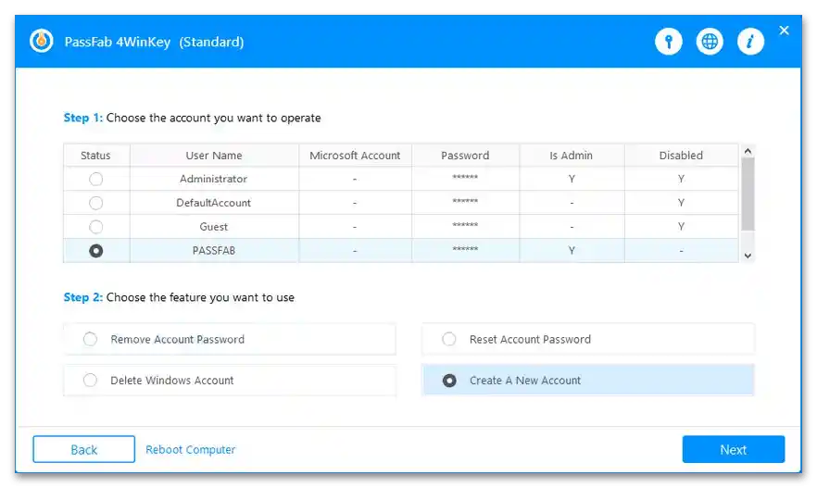Click the key icon in the header

pyautogui.click(x=669, y=41)
